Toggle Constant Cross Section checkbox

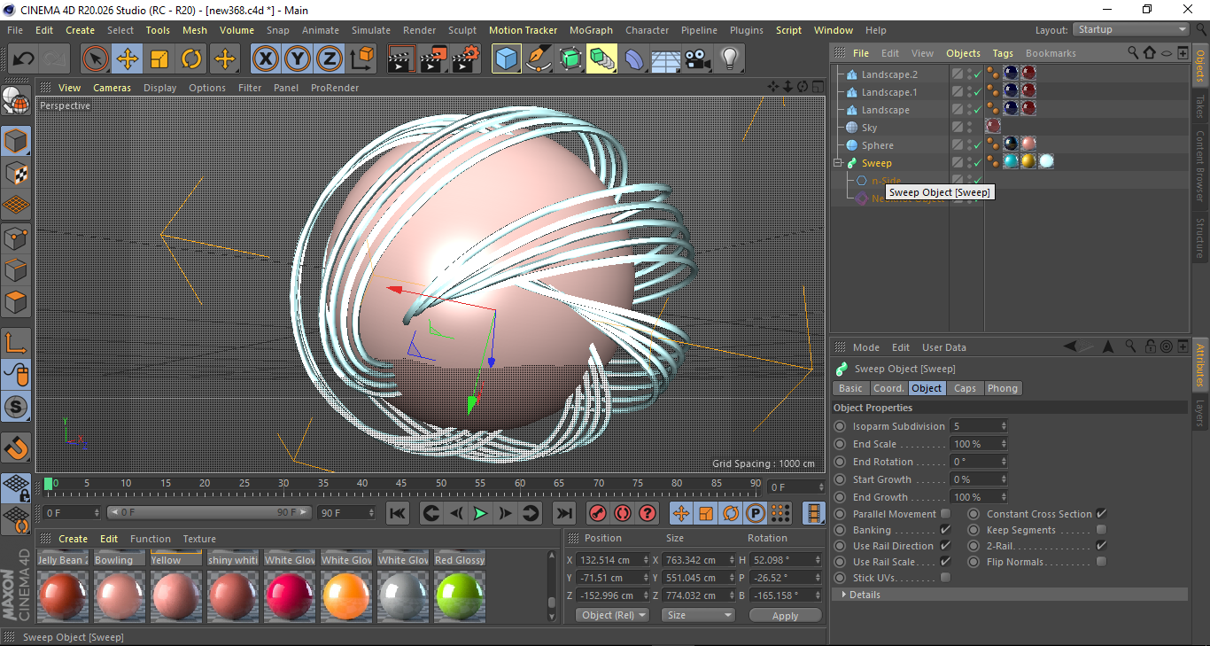tap(1101, 514)
